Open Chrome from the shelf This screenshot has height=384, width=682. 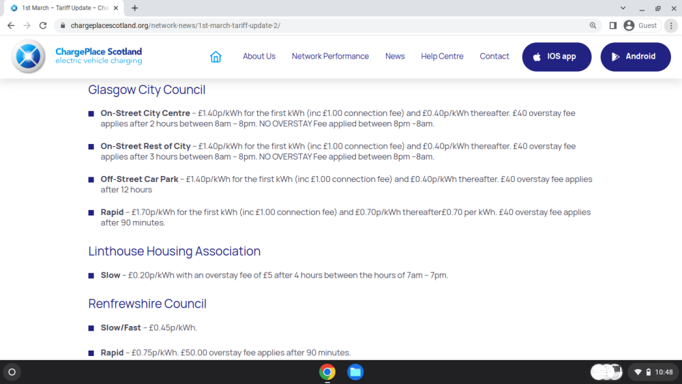coord(327,372)
